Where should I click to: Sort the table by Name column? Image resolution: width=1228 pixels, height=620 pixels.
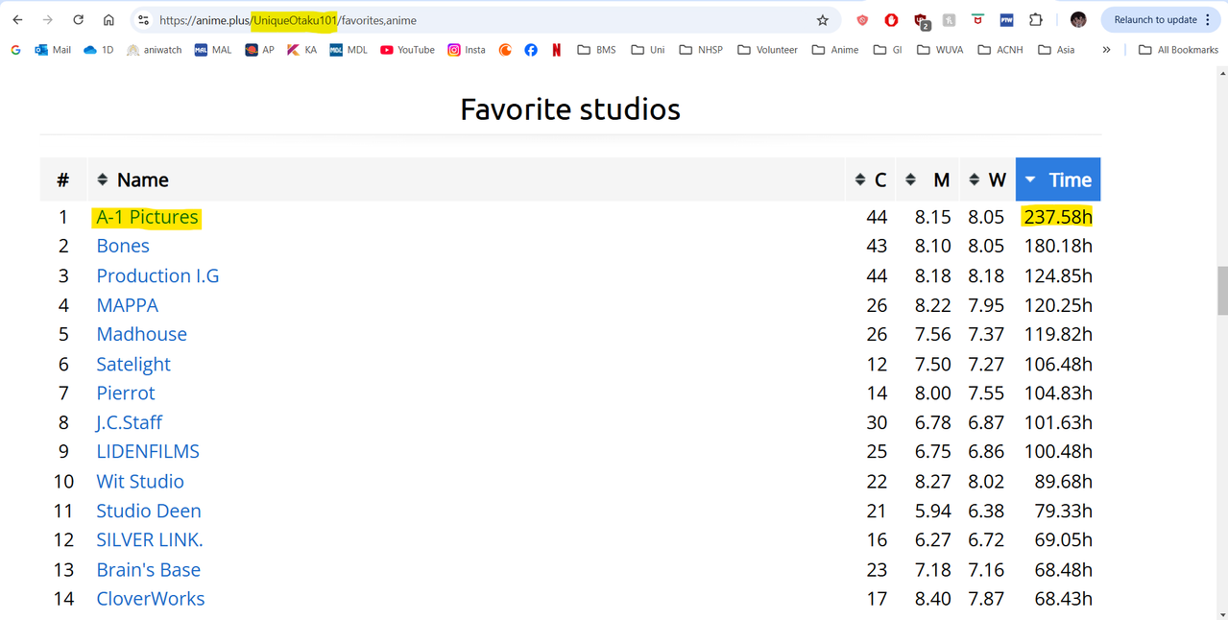point(466,179)
